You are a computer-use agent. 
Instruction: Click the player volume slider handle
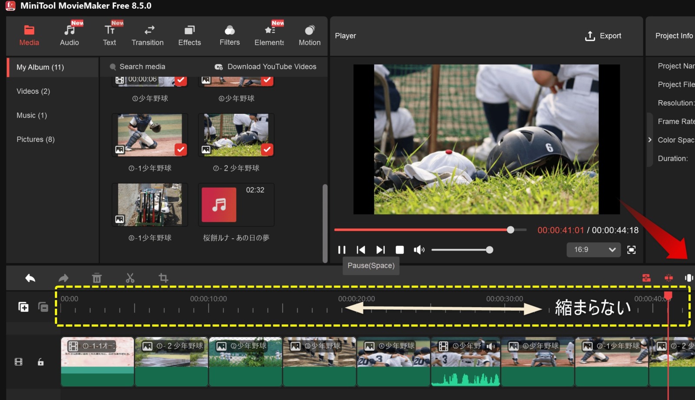pyautogui.click(x=490, y=250)
